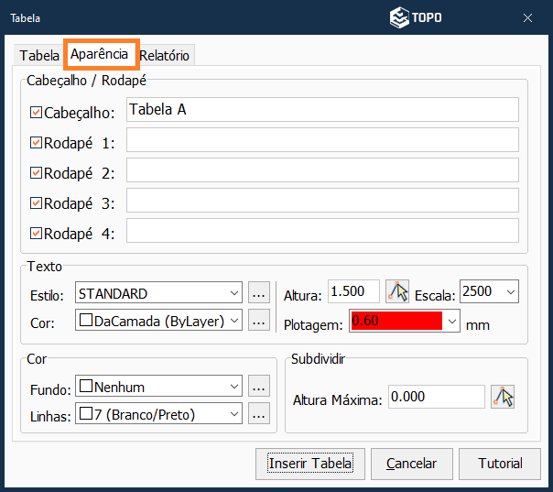Uncheck the Rodapé 3 checkbox
553x492 pixels.
pos(37,202)
